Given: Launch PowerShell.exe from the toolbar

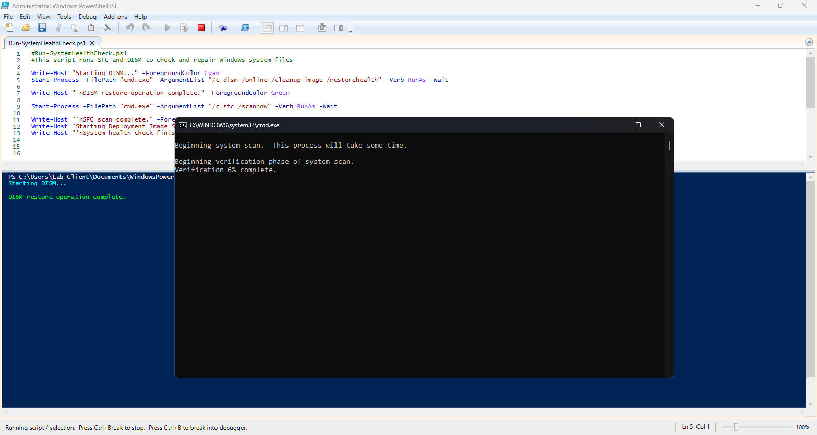Looking at the screenshot, I should tap(245, 28).
